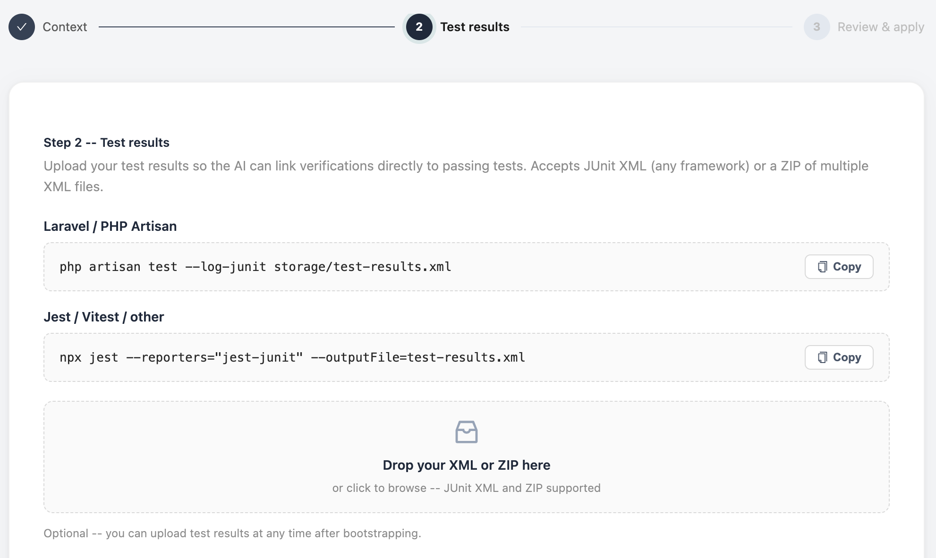Viewport: 936px width, 558px height.
Task: Click the Drop your XML or ZIP area
Action: pyautogui.click(x=466, y=457)
